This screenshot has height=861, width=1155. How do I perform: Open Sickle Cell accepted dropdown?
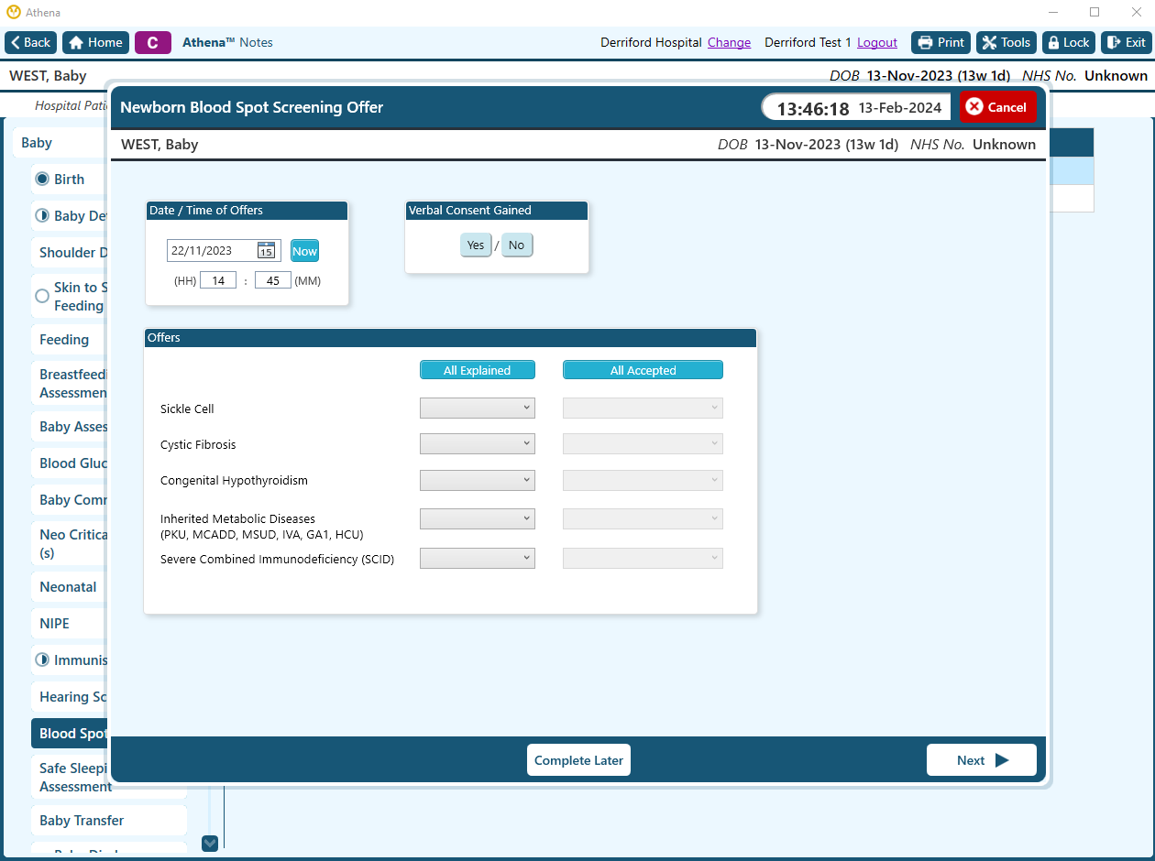(643, 409)
